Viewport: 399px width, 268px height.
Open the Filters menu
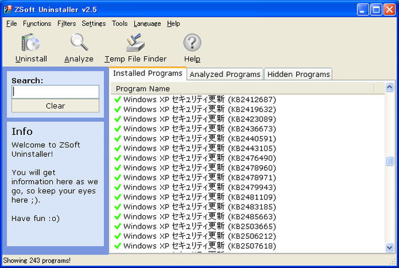pyautogui.click(x=66, y=23)
